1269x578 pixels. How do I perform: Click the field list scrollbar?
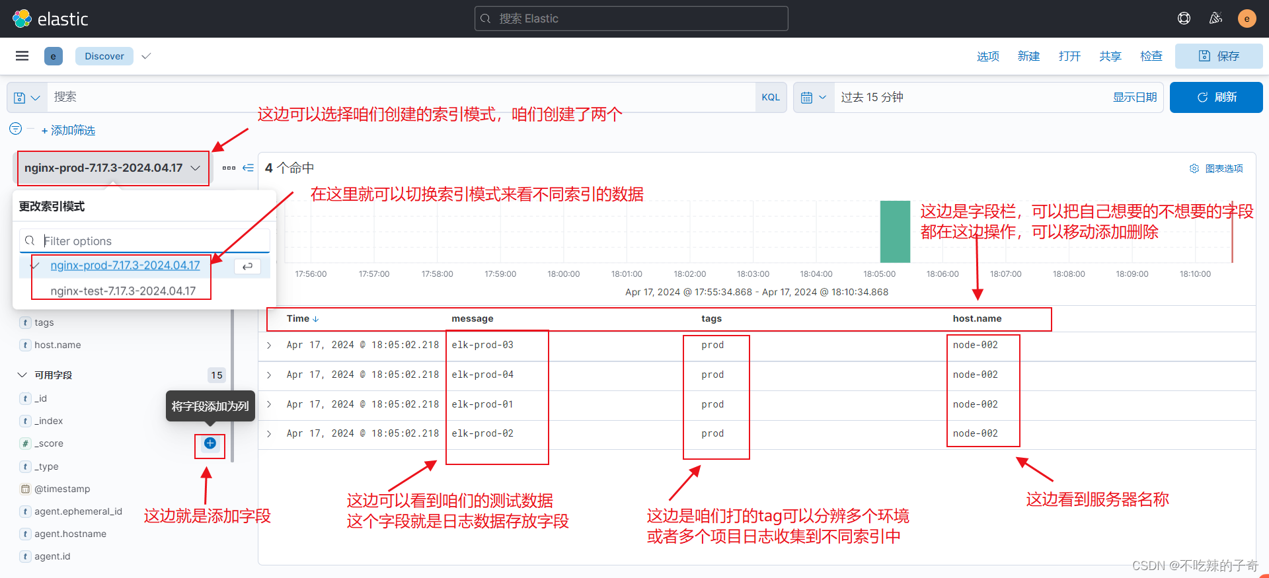(x=233, y=386)
